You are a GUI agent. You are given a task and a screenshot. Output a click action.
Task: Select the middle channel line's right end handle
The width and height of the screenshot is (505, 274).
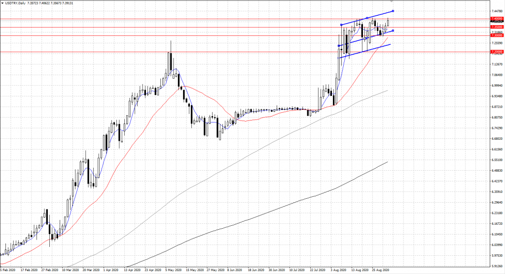[393, 30]
